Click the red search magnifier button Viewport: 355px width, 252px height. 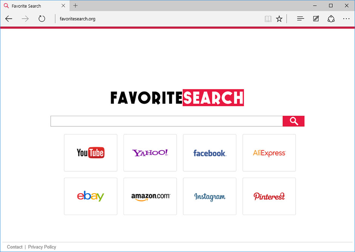(x=293, y=121)
